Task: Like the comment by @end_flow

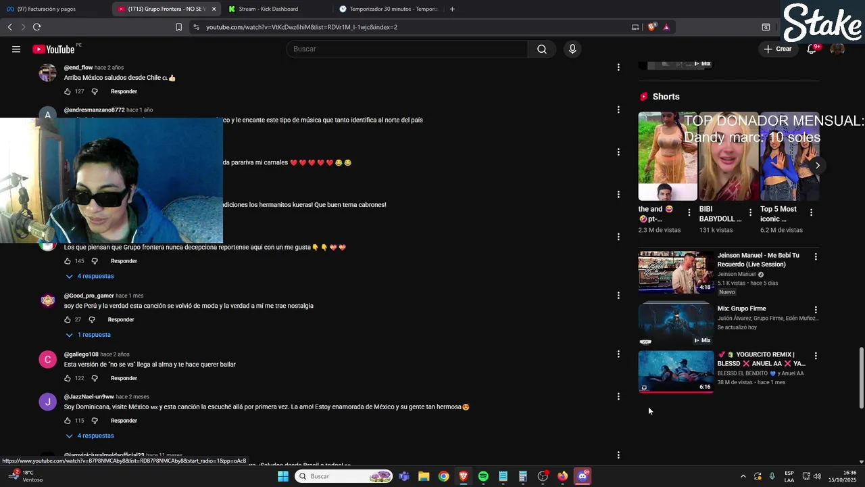Action: pyautogui.click(x=68, y=91)
